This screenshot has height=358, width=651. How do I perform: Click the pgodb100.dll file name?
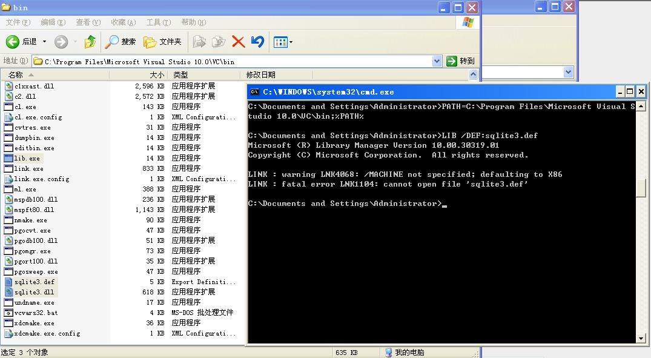coord(36,240)
